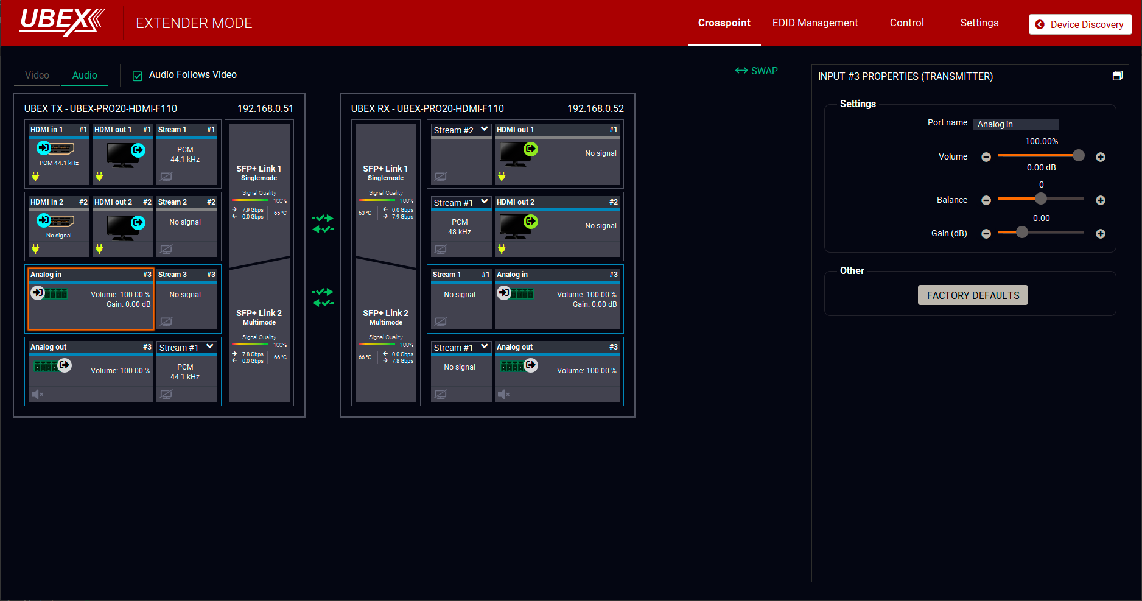1142x601 pixels.
Task: Click the Analog out connector icon on receiver
Action: click(519, 365)
